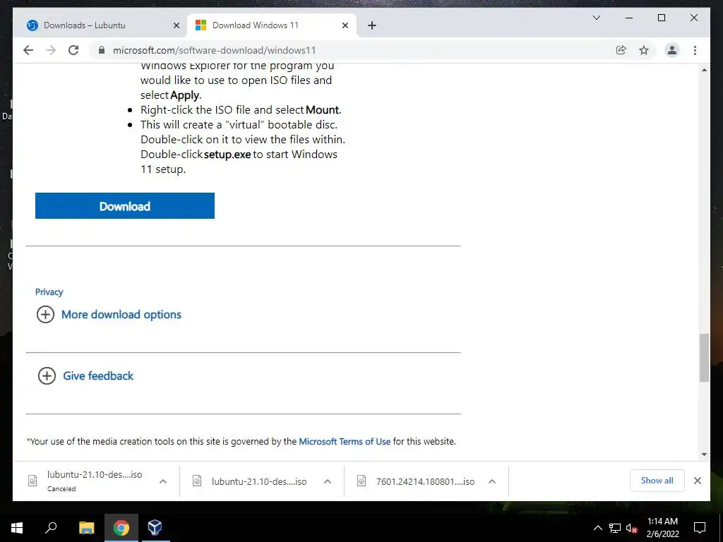The width and height of the screenshot is (723, 542).
Task: Open VirtualBox from the taskbar
Action: (x=155, y=528)
